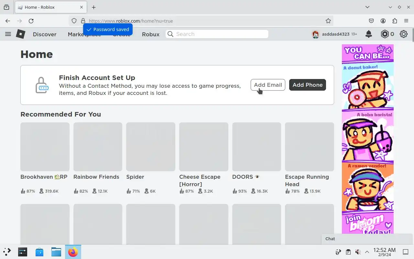Click the show desktop button
Screen dimensions: 414x259
click(405, 252)
